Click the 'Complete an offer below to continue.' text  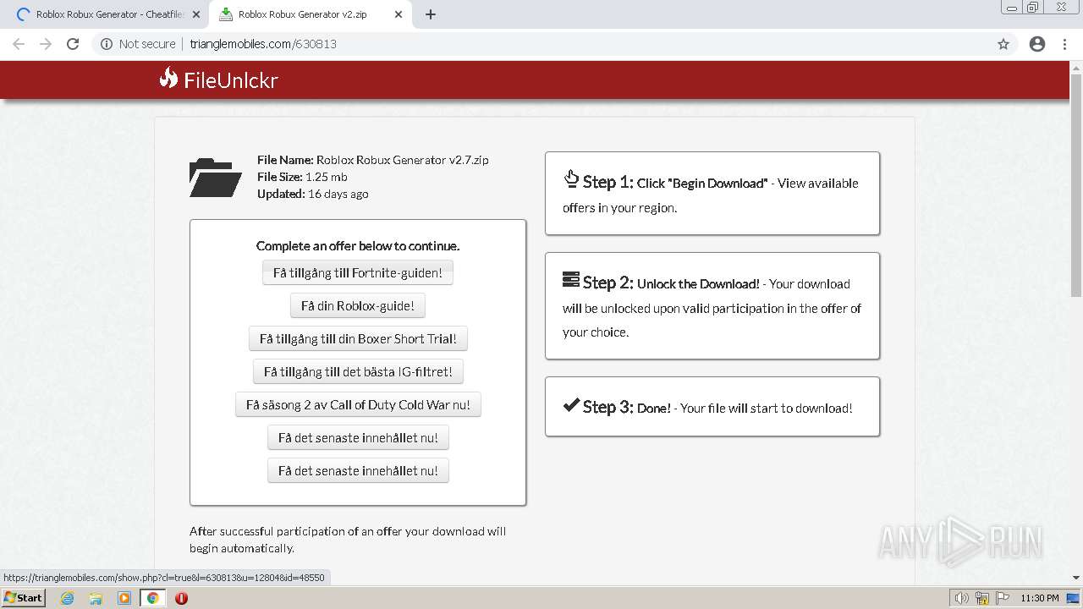point(358,246)
